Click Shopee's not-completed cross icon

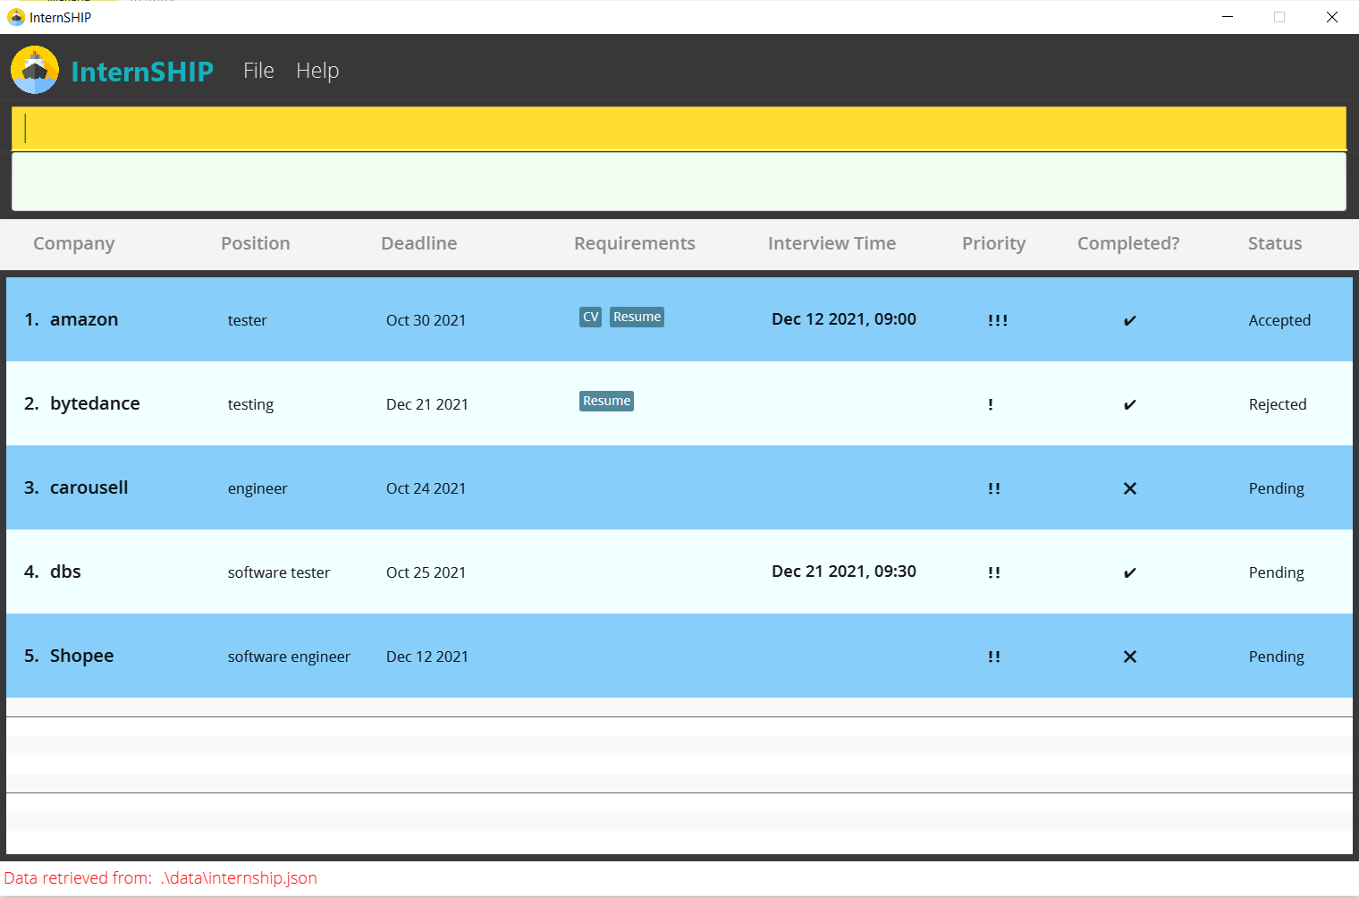(x=1130, y=657)
